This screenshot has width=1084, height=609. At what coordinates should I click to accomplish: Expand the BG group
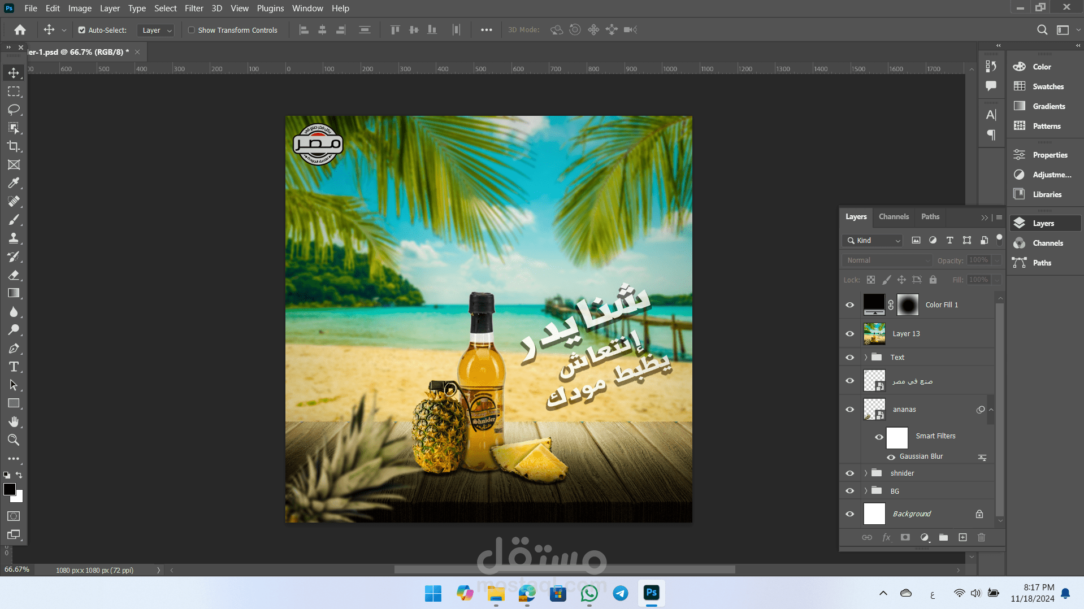[865, 491]
